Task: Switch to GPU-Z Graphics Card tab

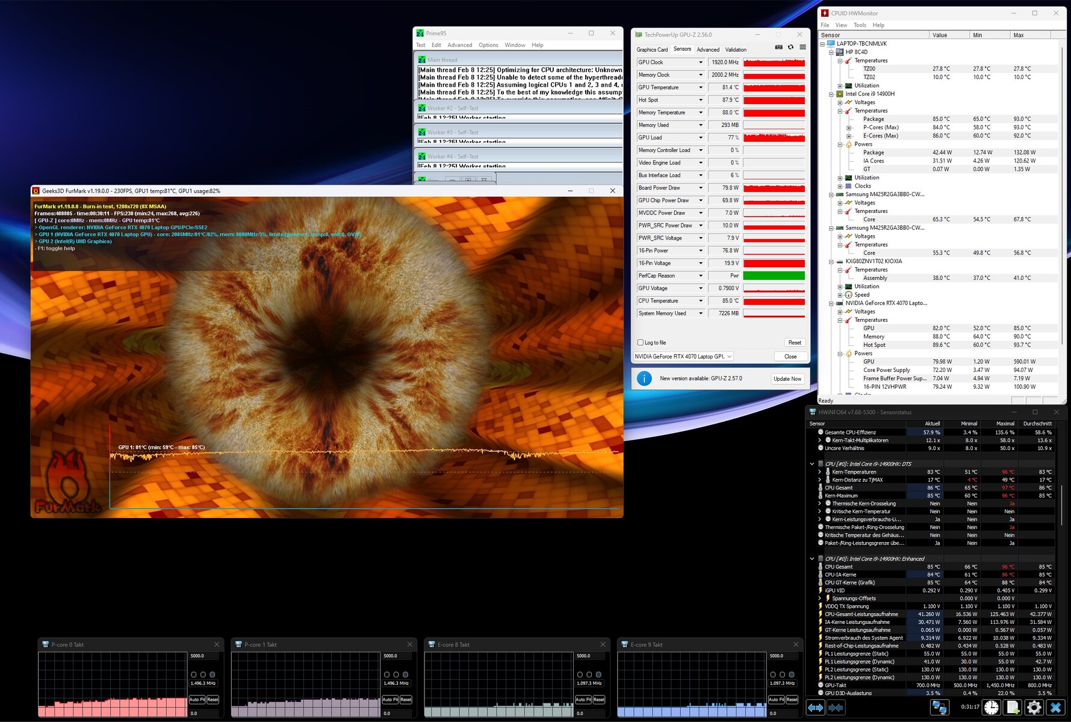Action: (652, 49)
